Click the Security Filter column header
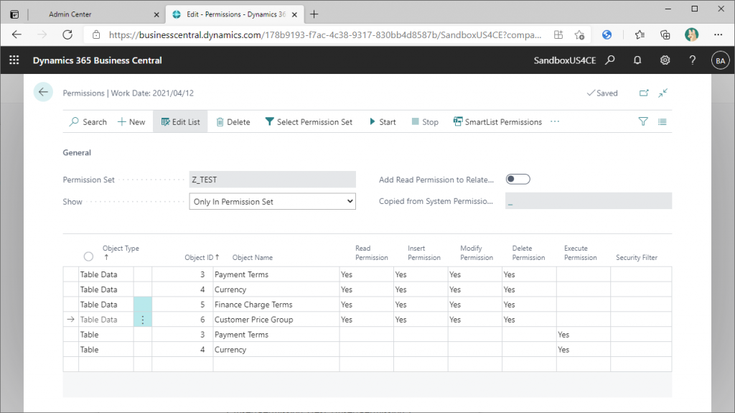This screenshot has width=735, height=413. 637,257
